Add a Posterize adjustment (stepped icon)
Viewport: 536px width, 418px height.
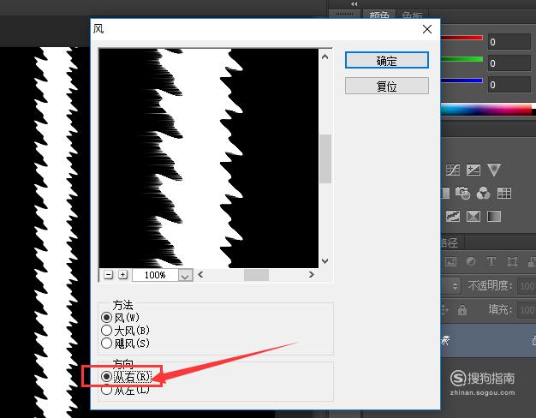(x=453, y=216)
